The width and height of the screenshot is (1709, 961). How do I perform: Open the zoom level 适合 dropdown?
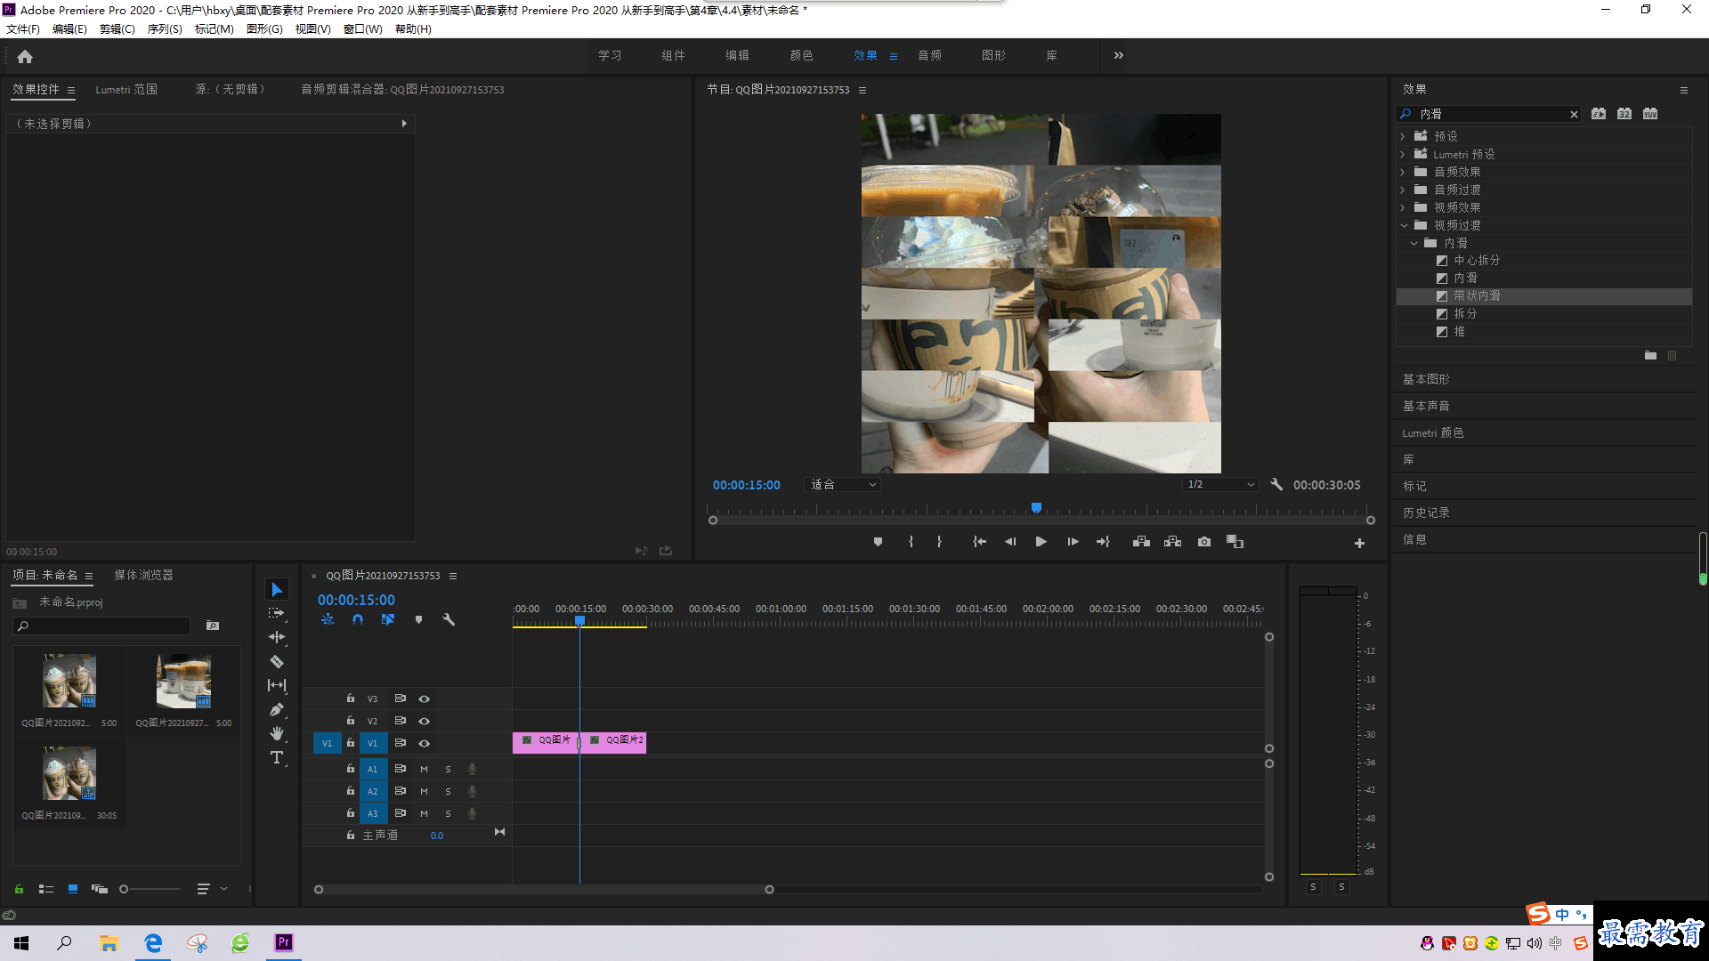coord(842,484)
